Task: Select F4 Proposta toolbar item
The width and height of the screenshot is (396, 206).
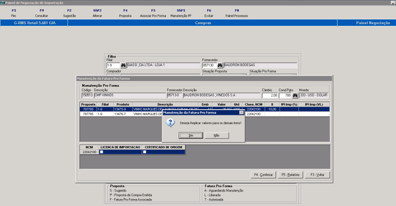Action: coord(125,13)
